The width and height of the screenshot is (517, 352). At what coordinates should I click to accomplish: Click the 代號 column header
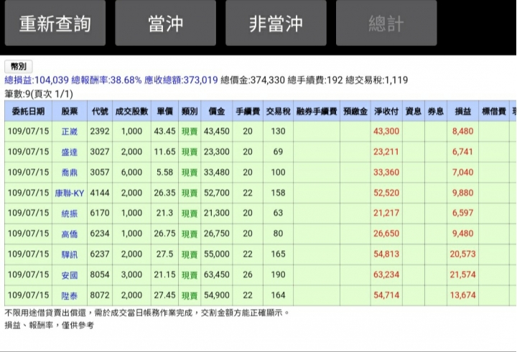(x=100, y=111)
